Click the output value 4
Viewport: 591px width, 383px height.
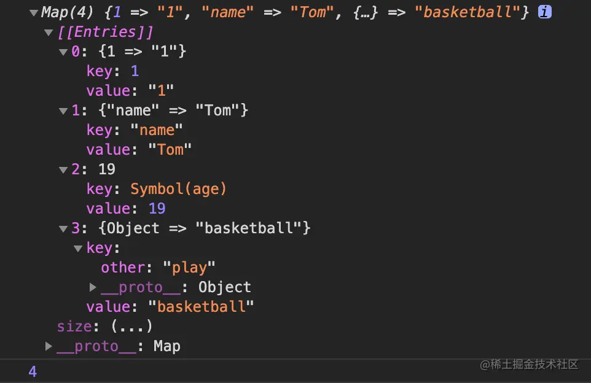[x=33, y=372]
